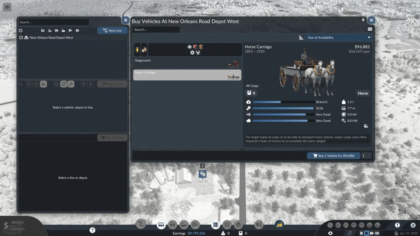
Task: Filter line list by road vehicles
Action: [x=43, y=30]
